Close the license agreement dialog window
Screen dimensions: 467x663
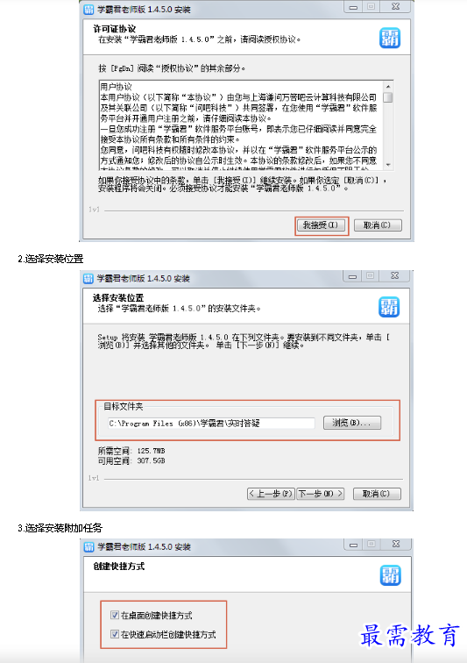tap(395, 7)
